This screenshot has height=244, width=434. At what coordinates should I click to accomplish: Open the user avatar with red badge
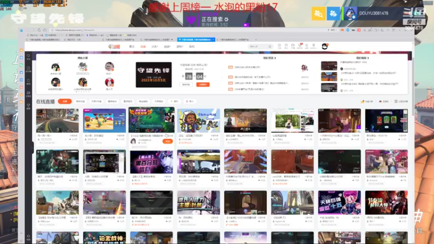tap(324, 46)
